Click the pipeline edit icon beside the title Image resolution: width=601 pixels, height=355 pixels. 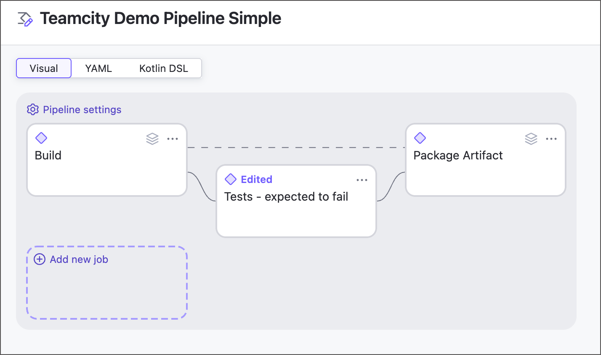25,19
